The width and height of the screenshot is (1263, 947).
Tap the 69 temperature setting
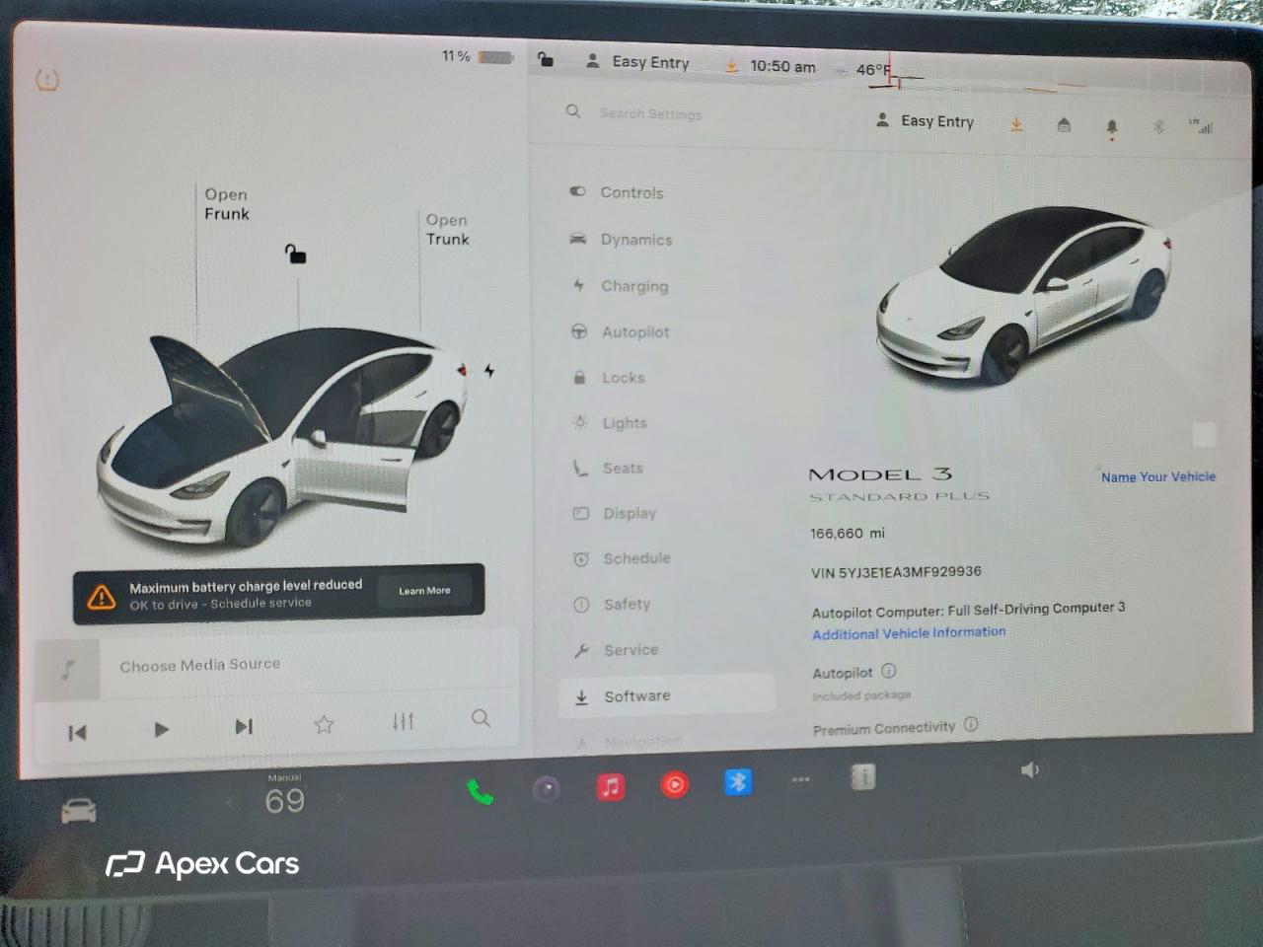[284, 801]
